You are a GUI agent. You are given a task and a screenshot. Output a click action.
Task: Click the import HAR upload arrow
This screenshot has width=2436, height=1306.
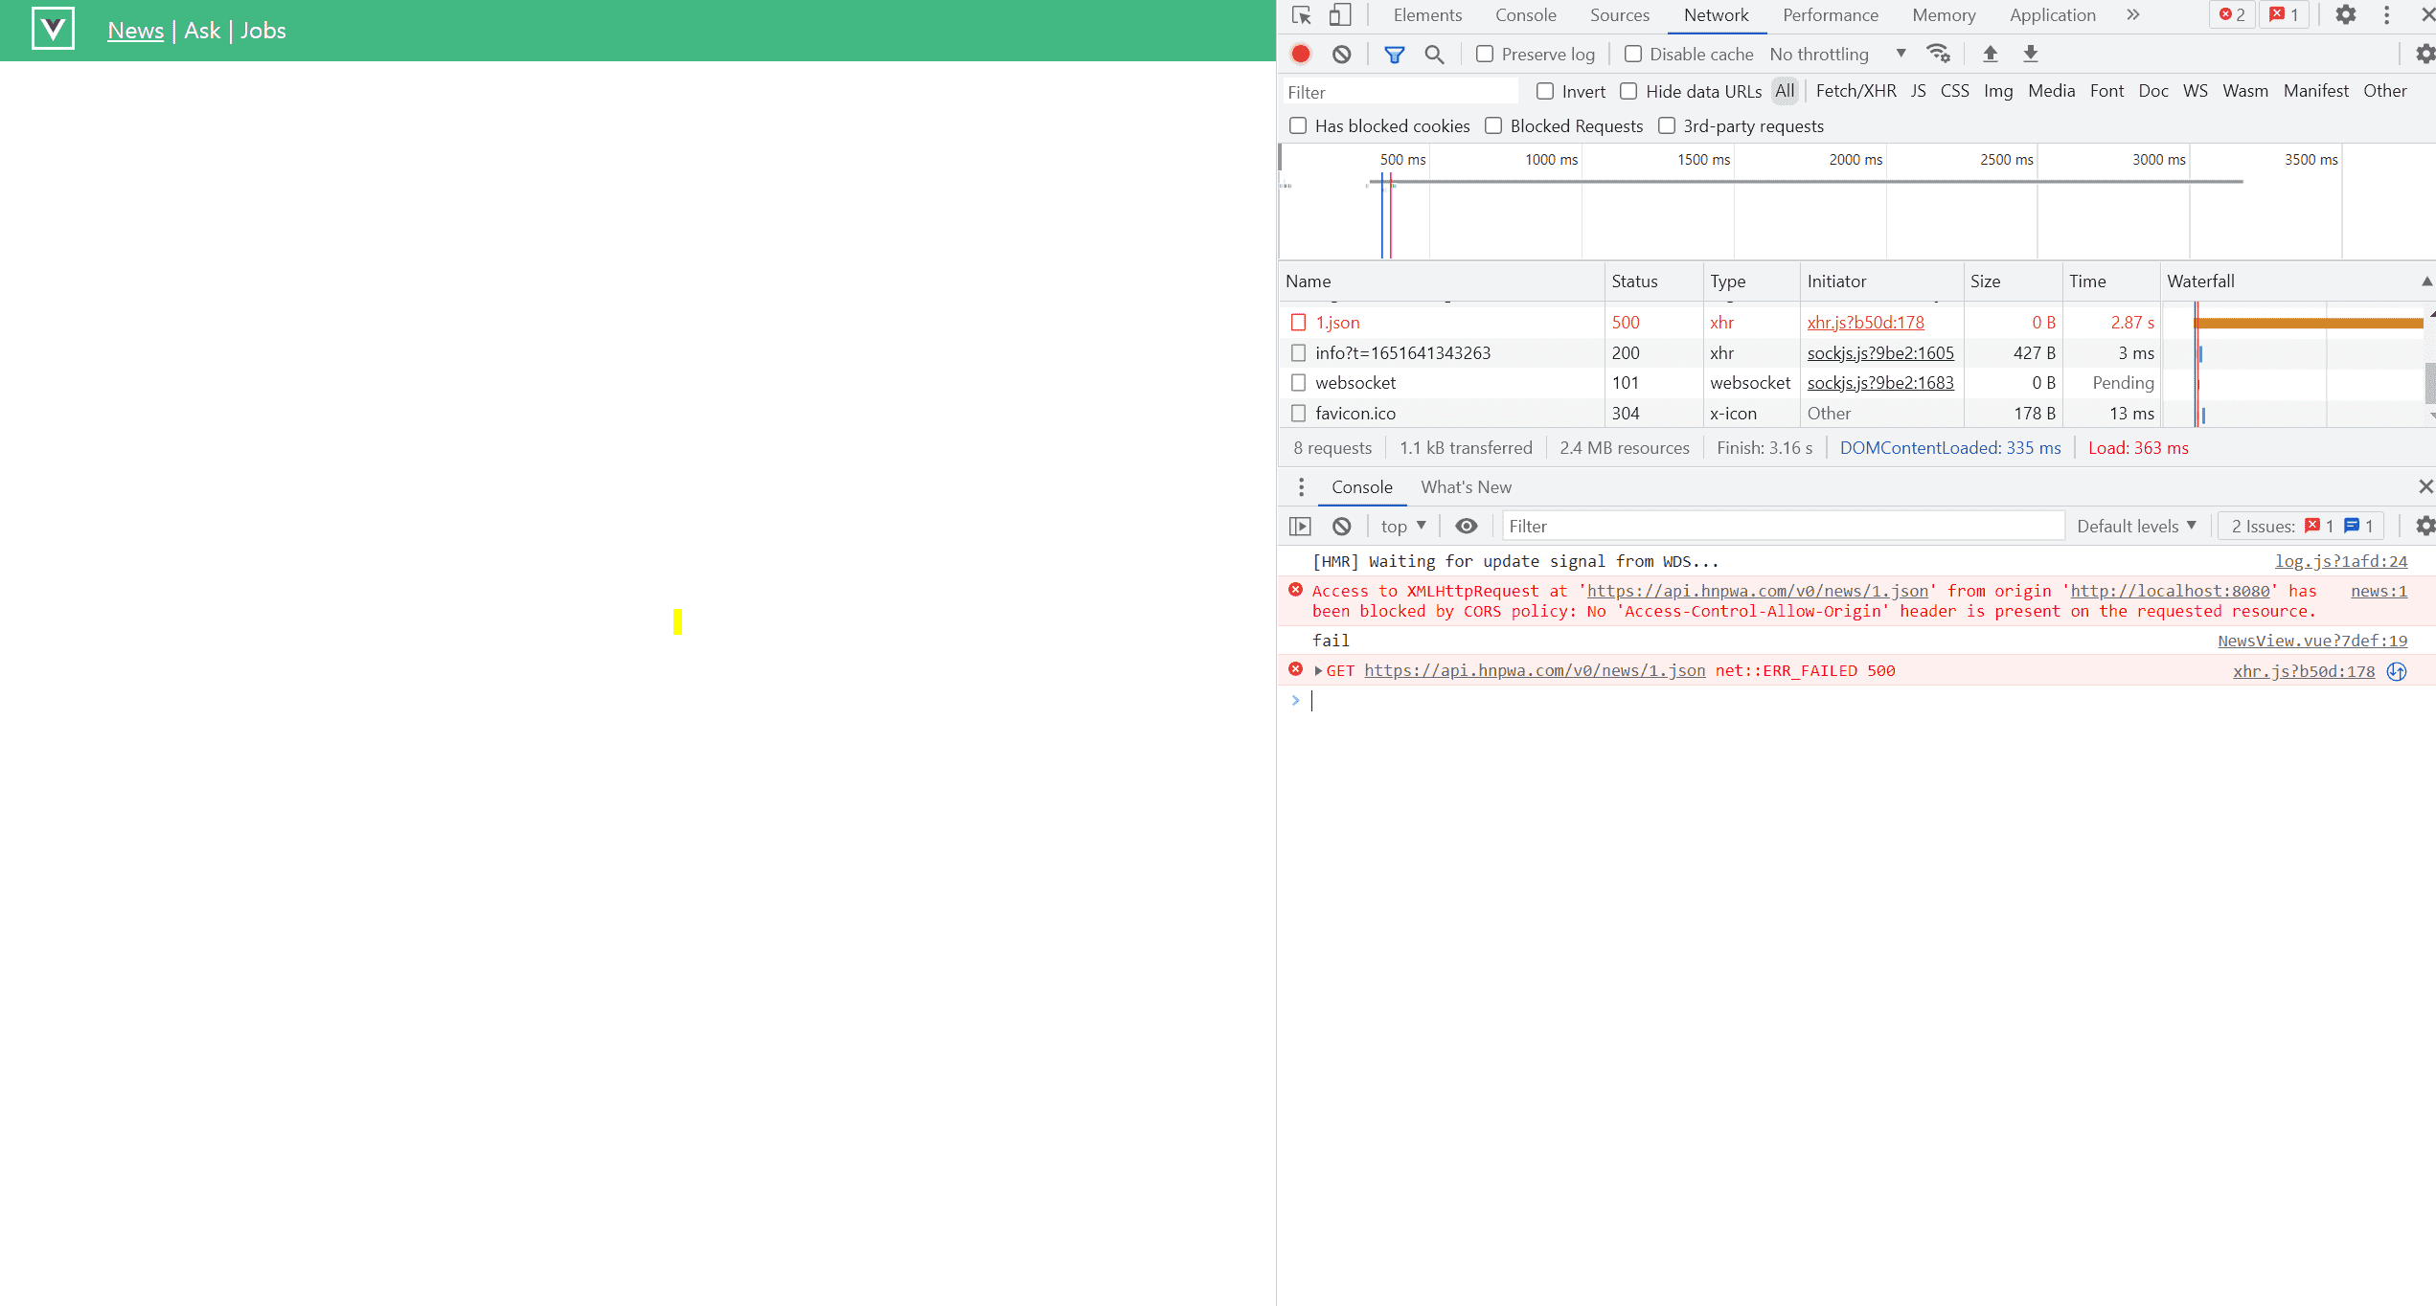click(x=1990, y=55)
